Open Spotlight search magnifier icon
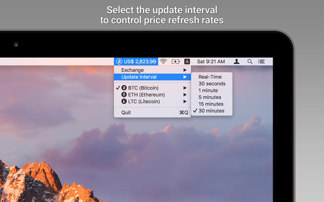This screenshot has height=202, width=324. click(x=250, y=61)
